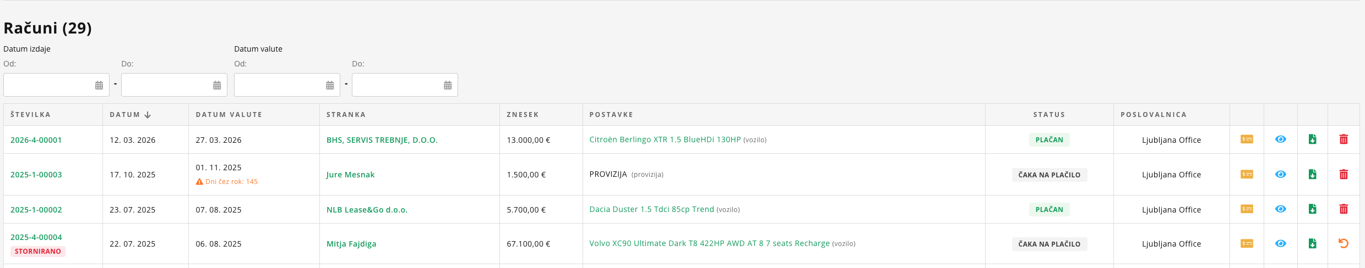The image size is (1365, 268).
Task: Open calendar for Datum valute Od field
Action: click(330, 85)
